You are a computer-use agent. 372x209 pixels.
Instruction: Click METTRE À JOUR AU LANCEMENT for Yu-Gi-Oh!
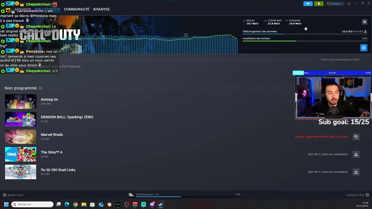(328, 172)
